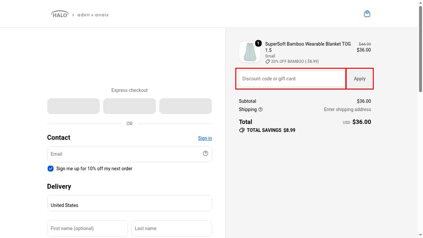The image size is (423, 238).
Task: Click the Express checkout heading
Action: click(130, 90)
